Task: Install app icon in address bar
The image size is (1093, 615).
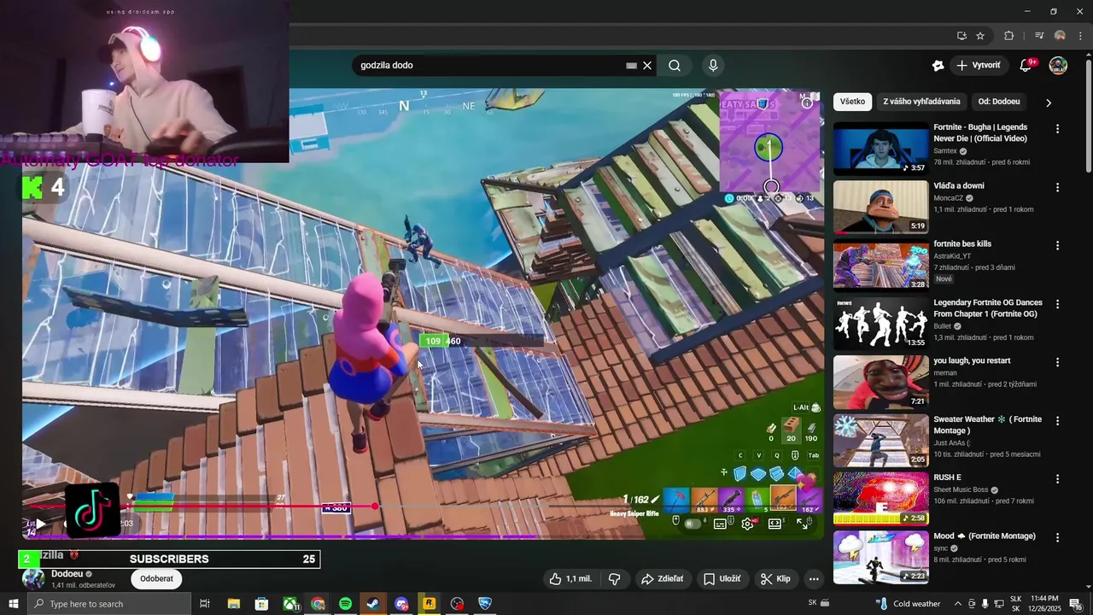Action: (961, 36)
